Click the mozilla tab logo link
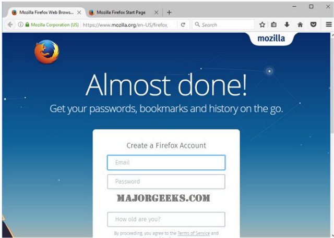 pos(271,39)
